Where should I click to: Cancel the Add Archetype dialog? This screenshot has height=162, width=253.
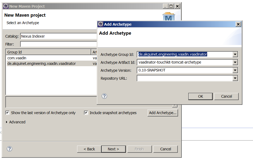tap(227, 96)
